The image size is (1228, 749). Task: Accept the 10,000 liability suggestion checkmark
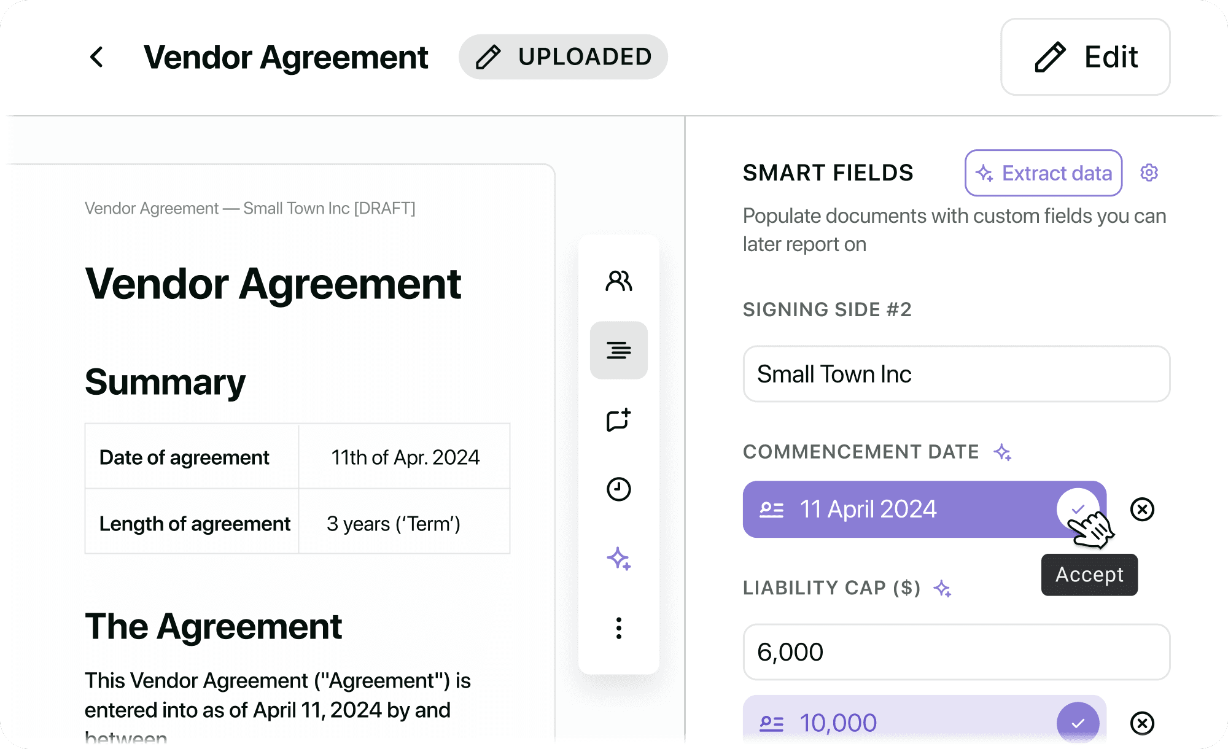[1078, 723]
